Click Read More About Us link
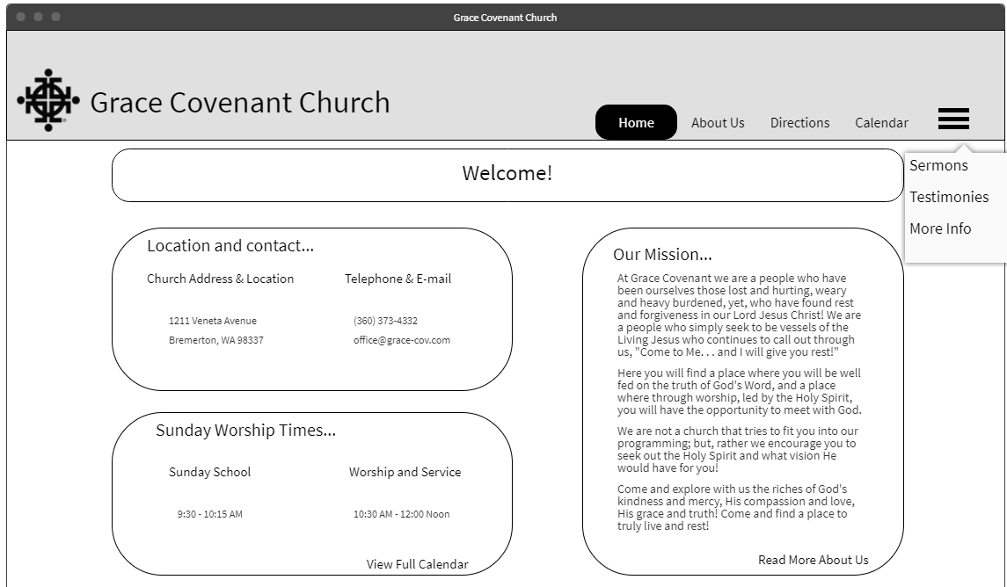Viewport: 1007px width, 587px height. click(813, 560)
